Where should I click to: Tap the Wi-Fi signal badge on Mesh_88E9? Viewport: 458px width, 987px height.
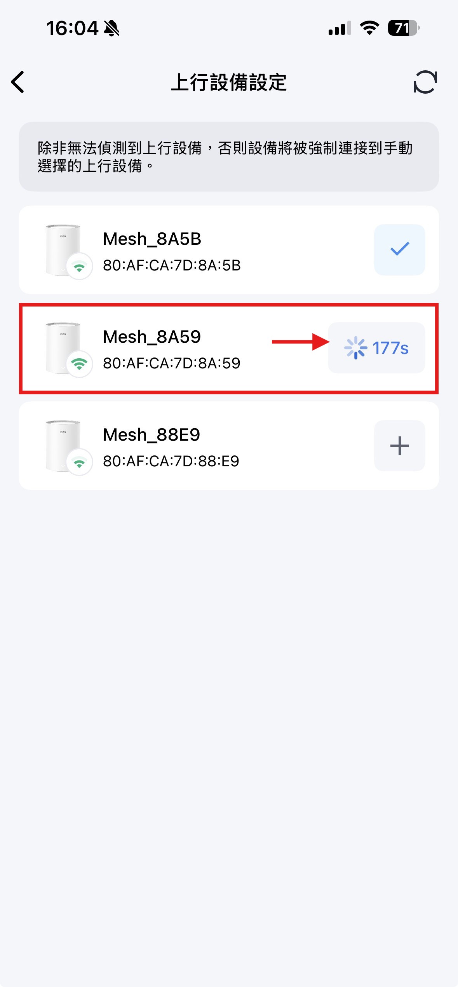(x=79, y=462)
